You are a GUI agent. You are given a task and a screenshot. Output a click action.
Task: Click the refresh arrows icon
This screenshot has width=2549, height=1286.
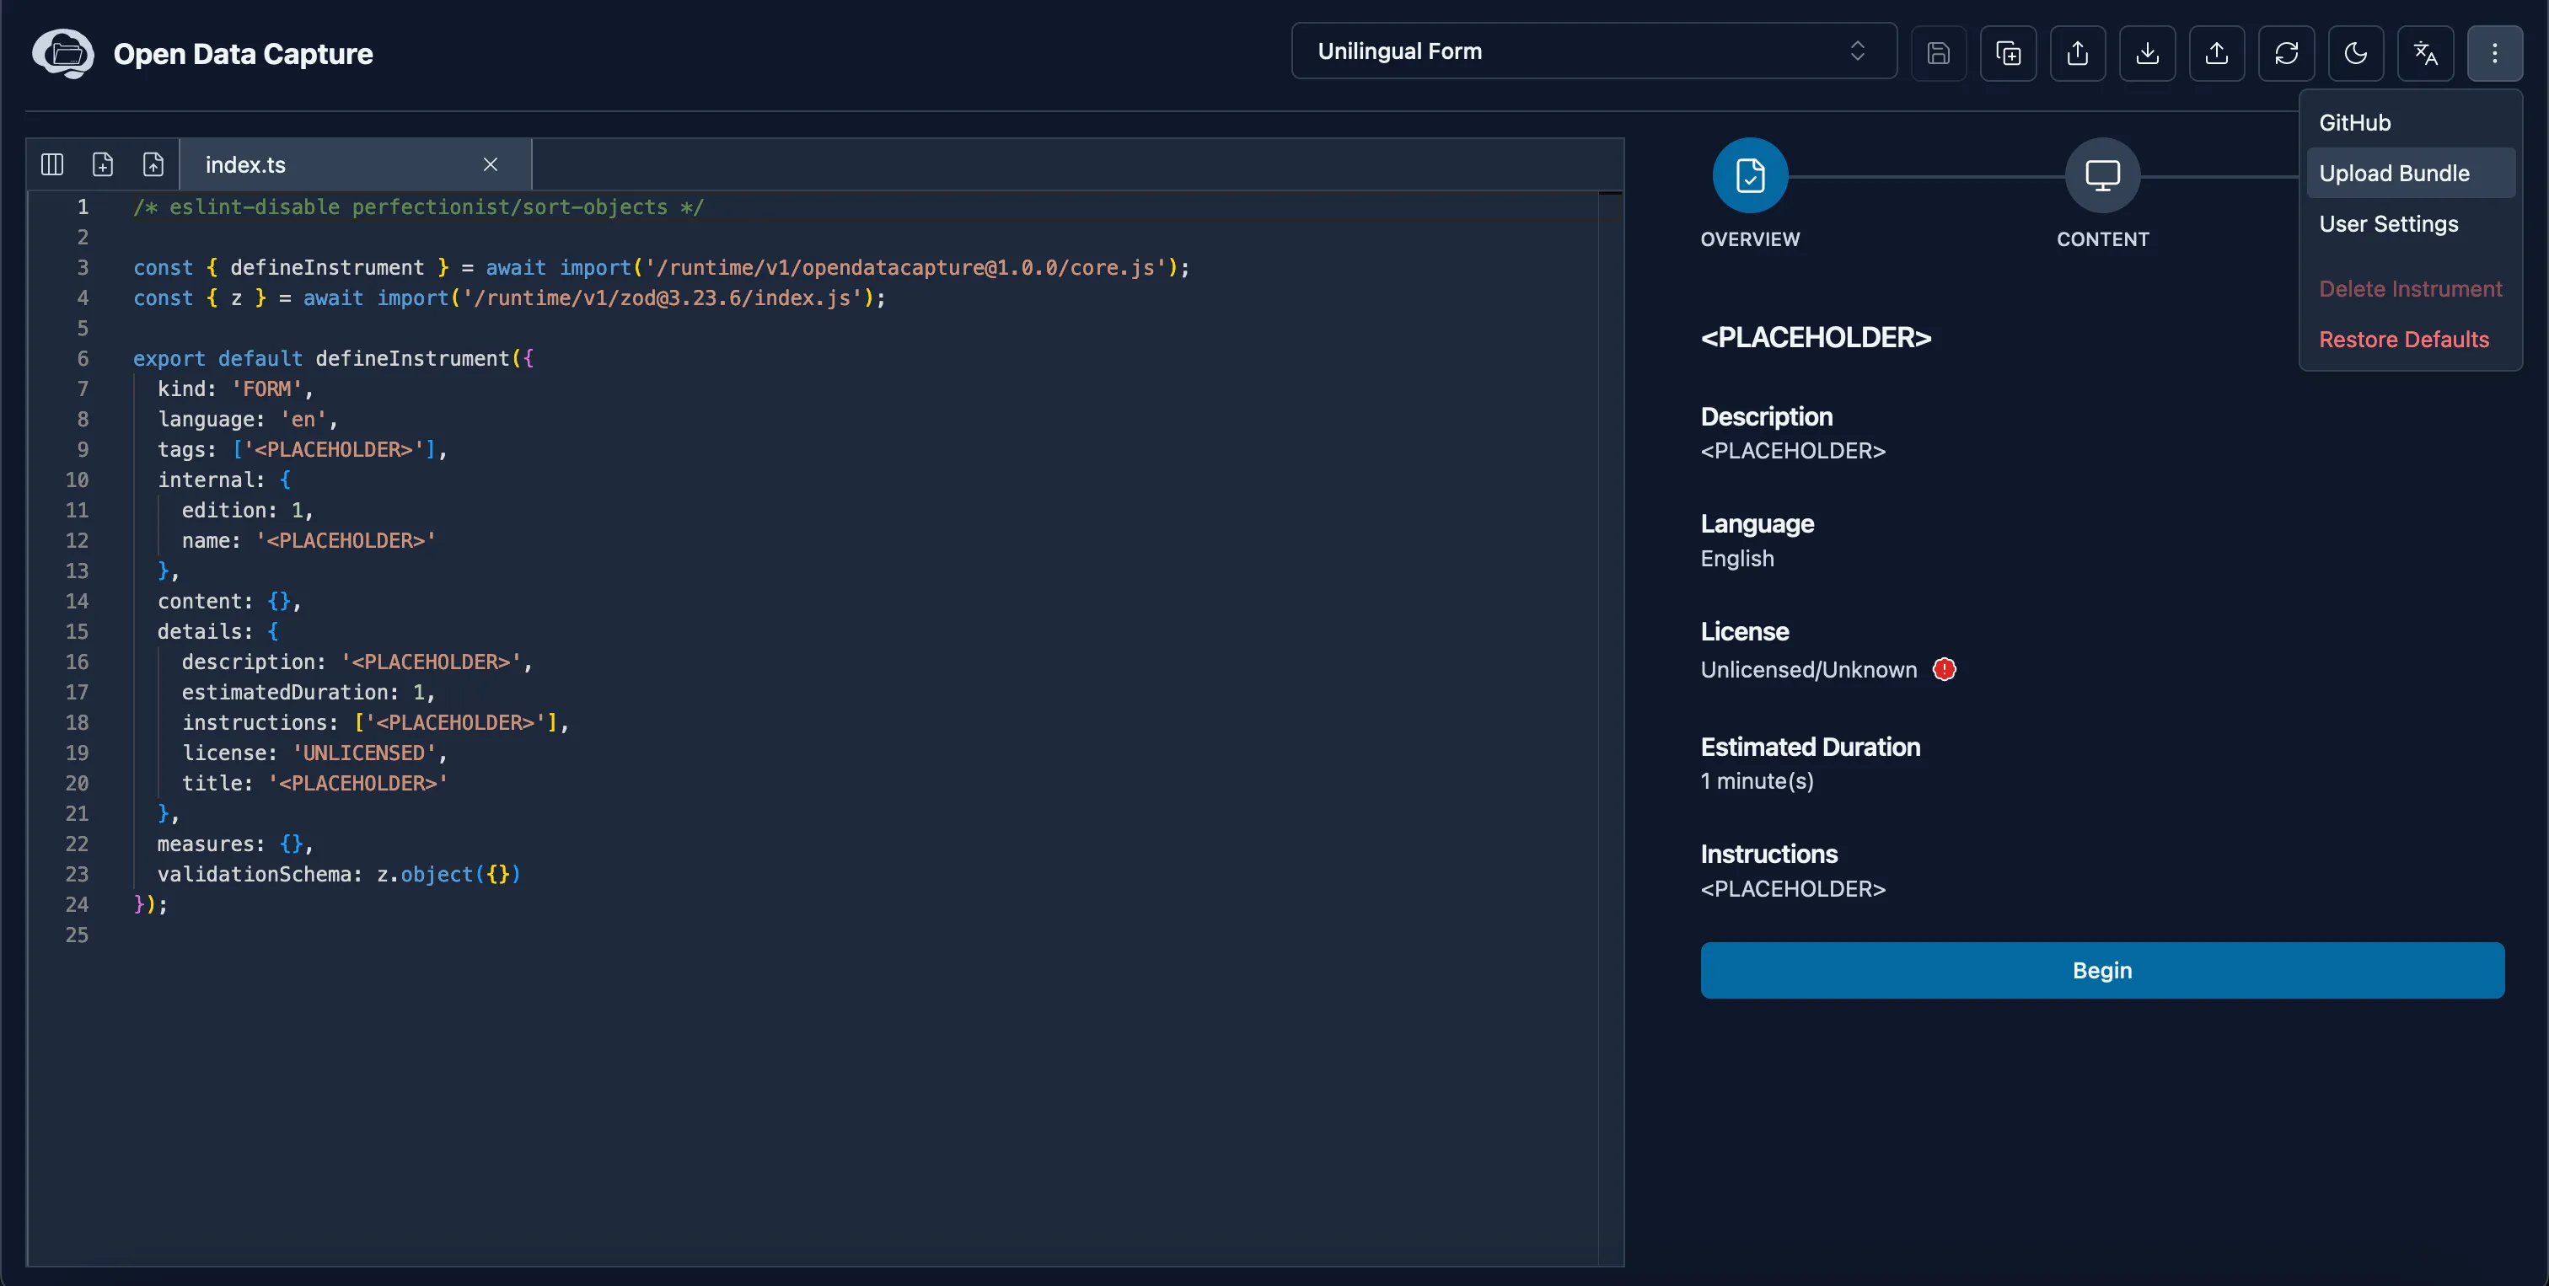[x=2286, y=52]
